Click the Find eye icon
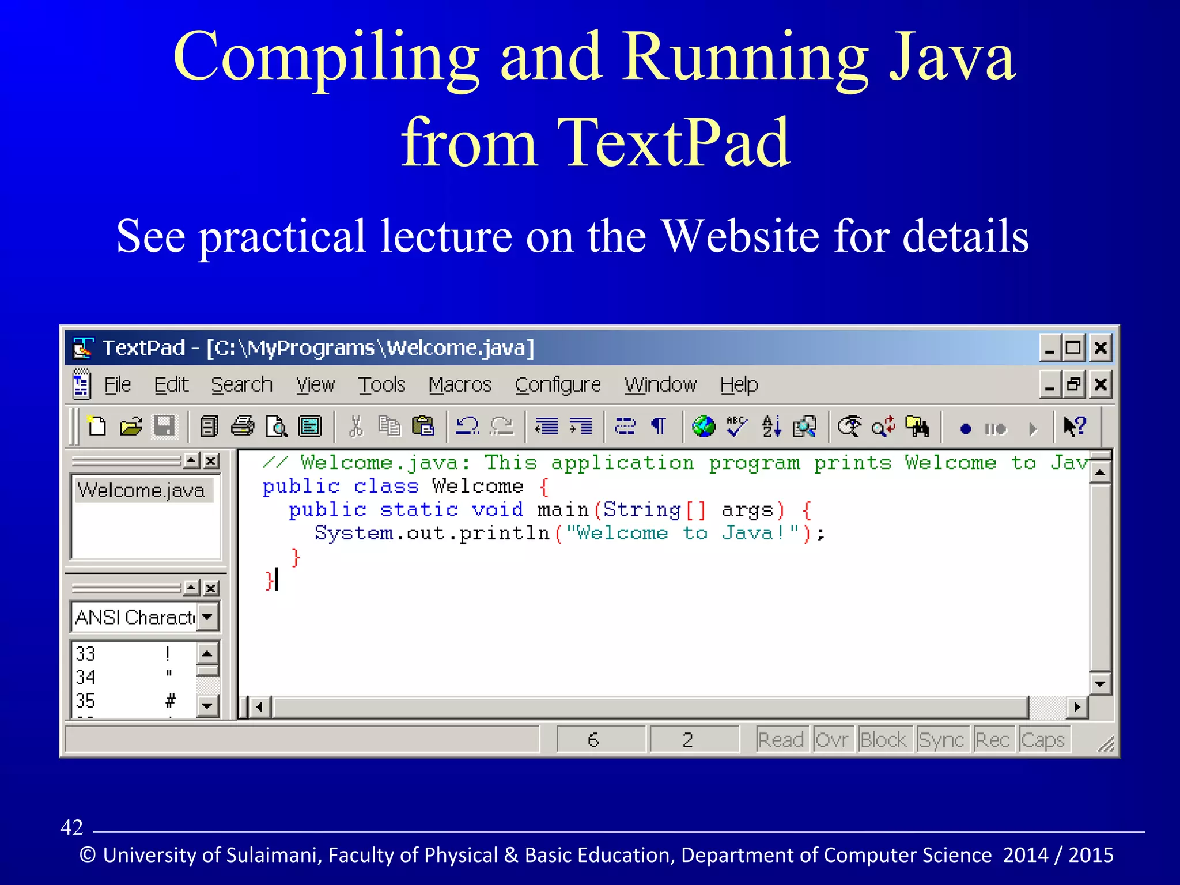 click(x=849, y=426)
